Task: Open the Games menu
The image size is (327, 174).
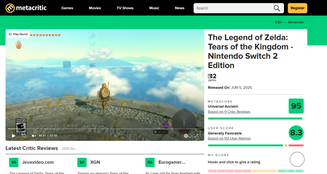Action: tap(67, 8)
